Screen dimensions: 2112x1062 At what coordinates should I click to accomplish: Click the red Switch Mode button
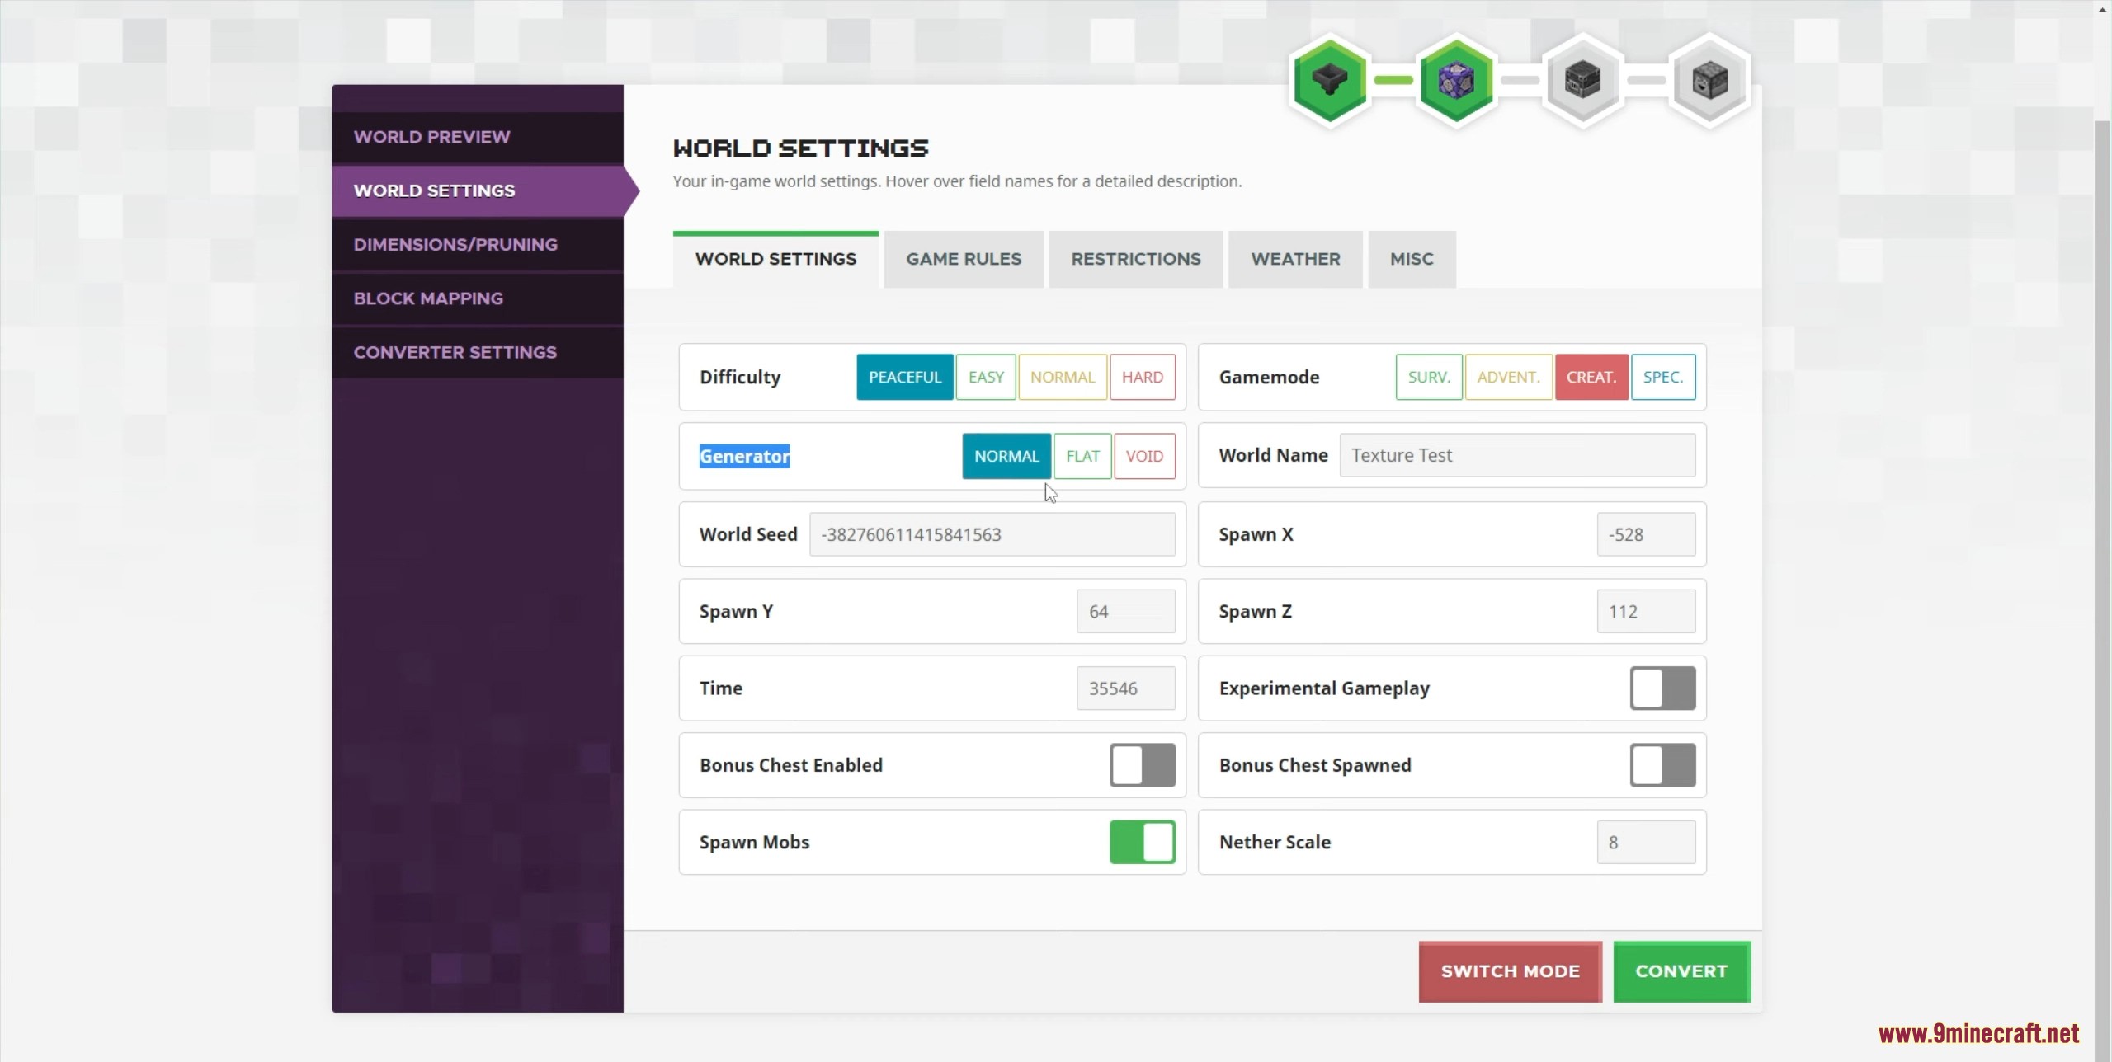[x=1510, y=971]
